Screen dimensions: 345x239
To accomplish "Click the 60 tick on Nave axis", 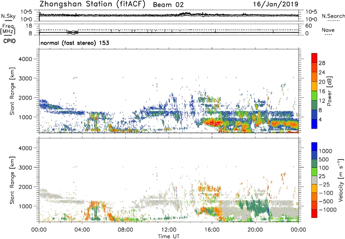I will pos(308,26).
